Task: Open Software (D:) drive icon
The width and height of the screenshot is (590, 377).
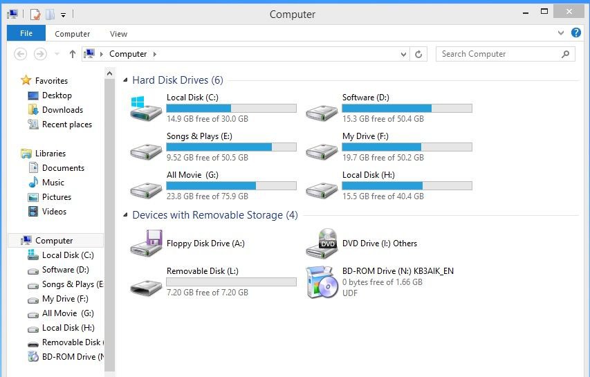Action: tap(322, 112)
